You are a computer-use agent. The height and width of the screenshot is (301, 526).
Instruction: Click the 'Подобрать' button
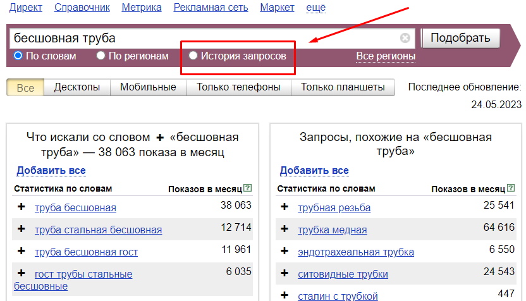coord(460,38)
